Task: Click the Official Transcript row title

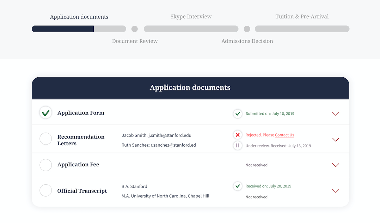Action: pos(82,191)
